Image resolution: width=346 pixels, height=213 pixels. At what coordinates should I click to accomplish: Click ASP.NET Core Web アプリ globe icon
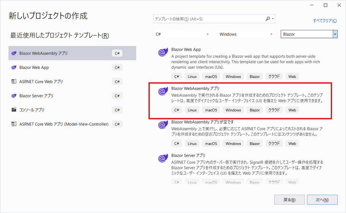(x=14, y=81)
